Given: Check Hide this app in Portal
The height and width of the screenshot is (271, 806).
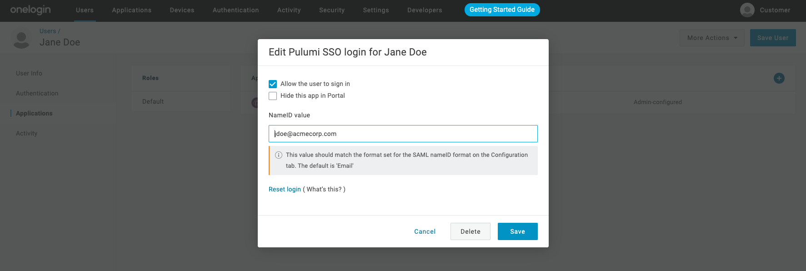Looking at the screenshot, I should tap(273, 96).
